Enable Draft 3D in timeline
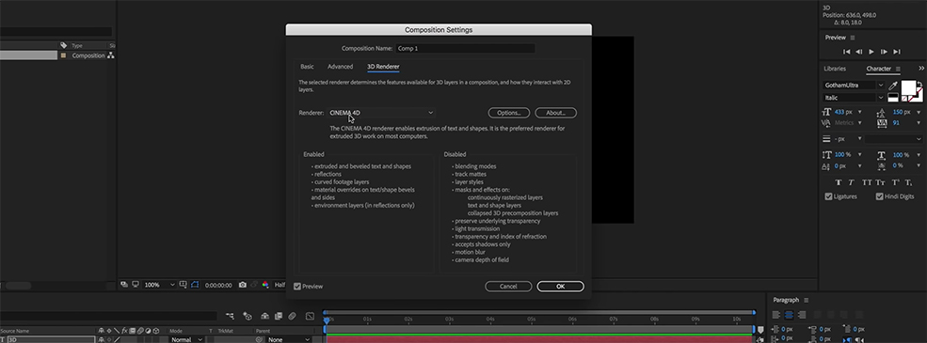The height and width of the screenshot is (343, 927). pos(248,317)
